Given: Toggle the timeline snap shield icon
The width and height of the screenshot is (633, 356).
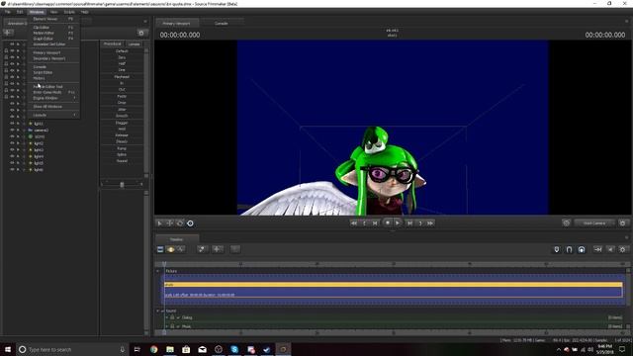Looking at the screenshot, I should click(x=557, y=250).
